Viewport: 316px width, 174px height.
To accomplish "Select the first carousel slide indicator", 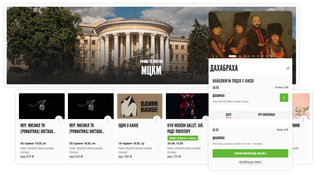I will tap(232, 56).
